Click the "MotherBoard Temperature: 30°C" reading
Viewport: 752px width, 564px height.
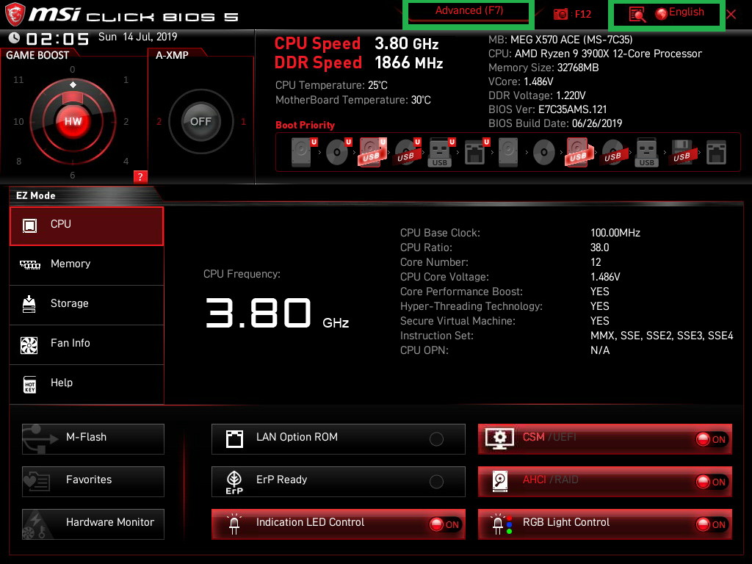353,100
